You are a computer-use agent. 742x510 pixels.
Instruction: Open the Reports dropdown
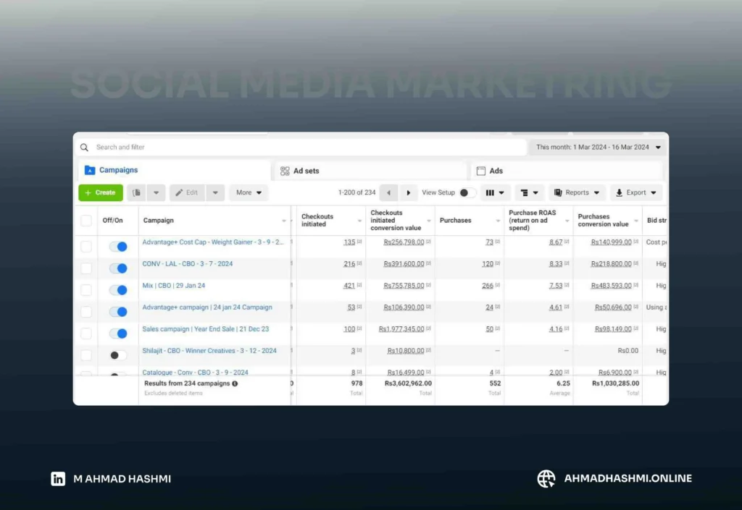coord(577,192)
